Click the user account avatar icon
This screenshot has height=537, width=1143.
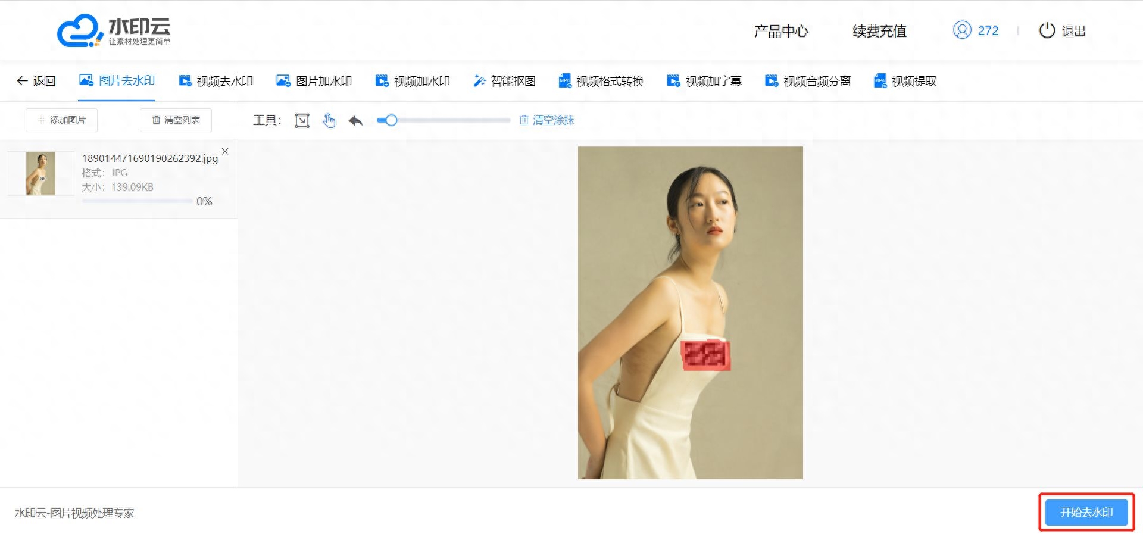coord(962,30)
